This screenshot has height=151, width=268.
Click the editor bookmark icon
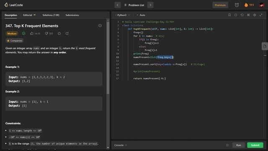229,15
